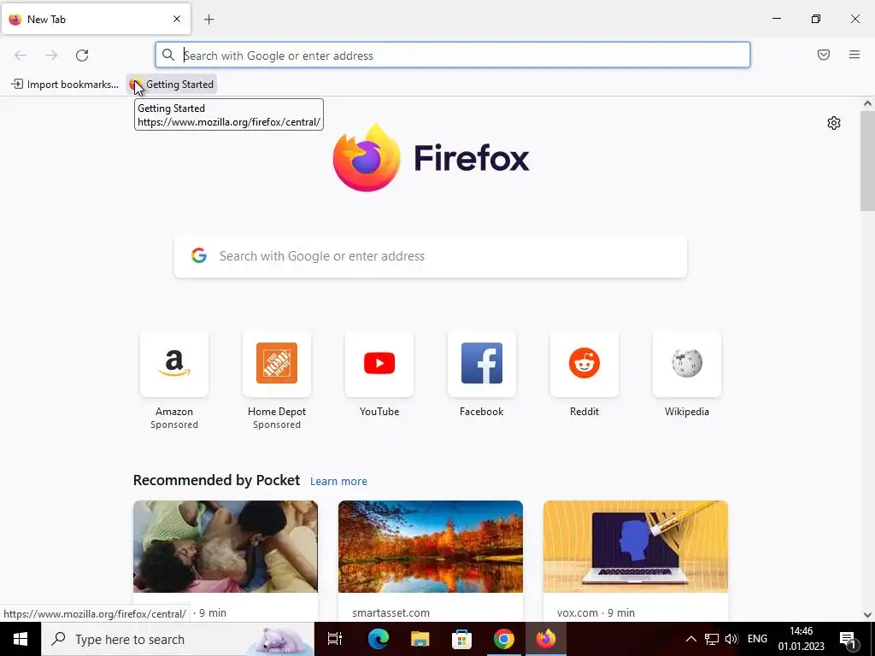This screenshot has height=656, width=875.
Task: Click the Windows taskbar search box
Action: click(x=178, y=639)
